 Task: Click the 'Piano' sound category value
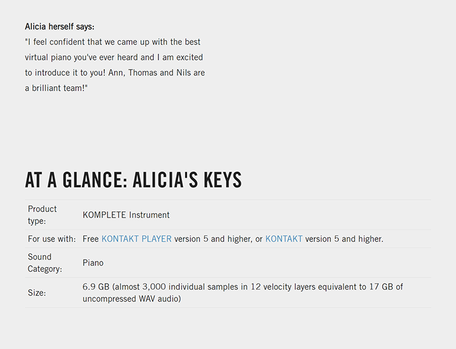click(93, 263)
